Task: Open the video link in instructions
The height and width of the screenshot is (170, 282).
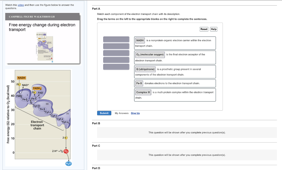Action: [x=21, y=5]
